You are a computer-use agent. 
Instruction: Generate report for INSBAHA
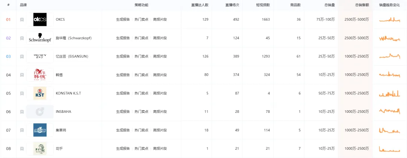coord(123,112)
